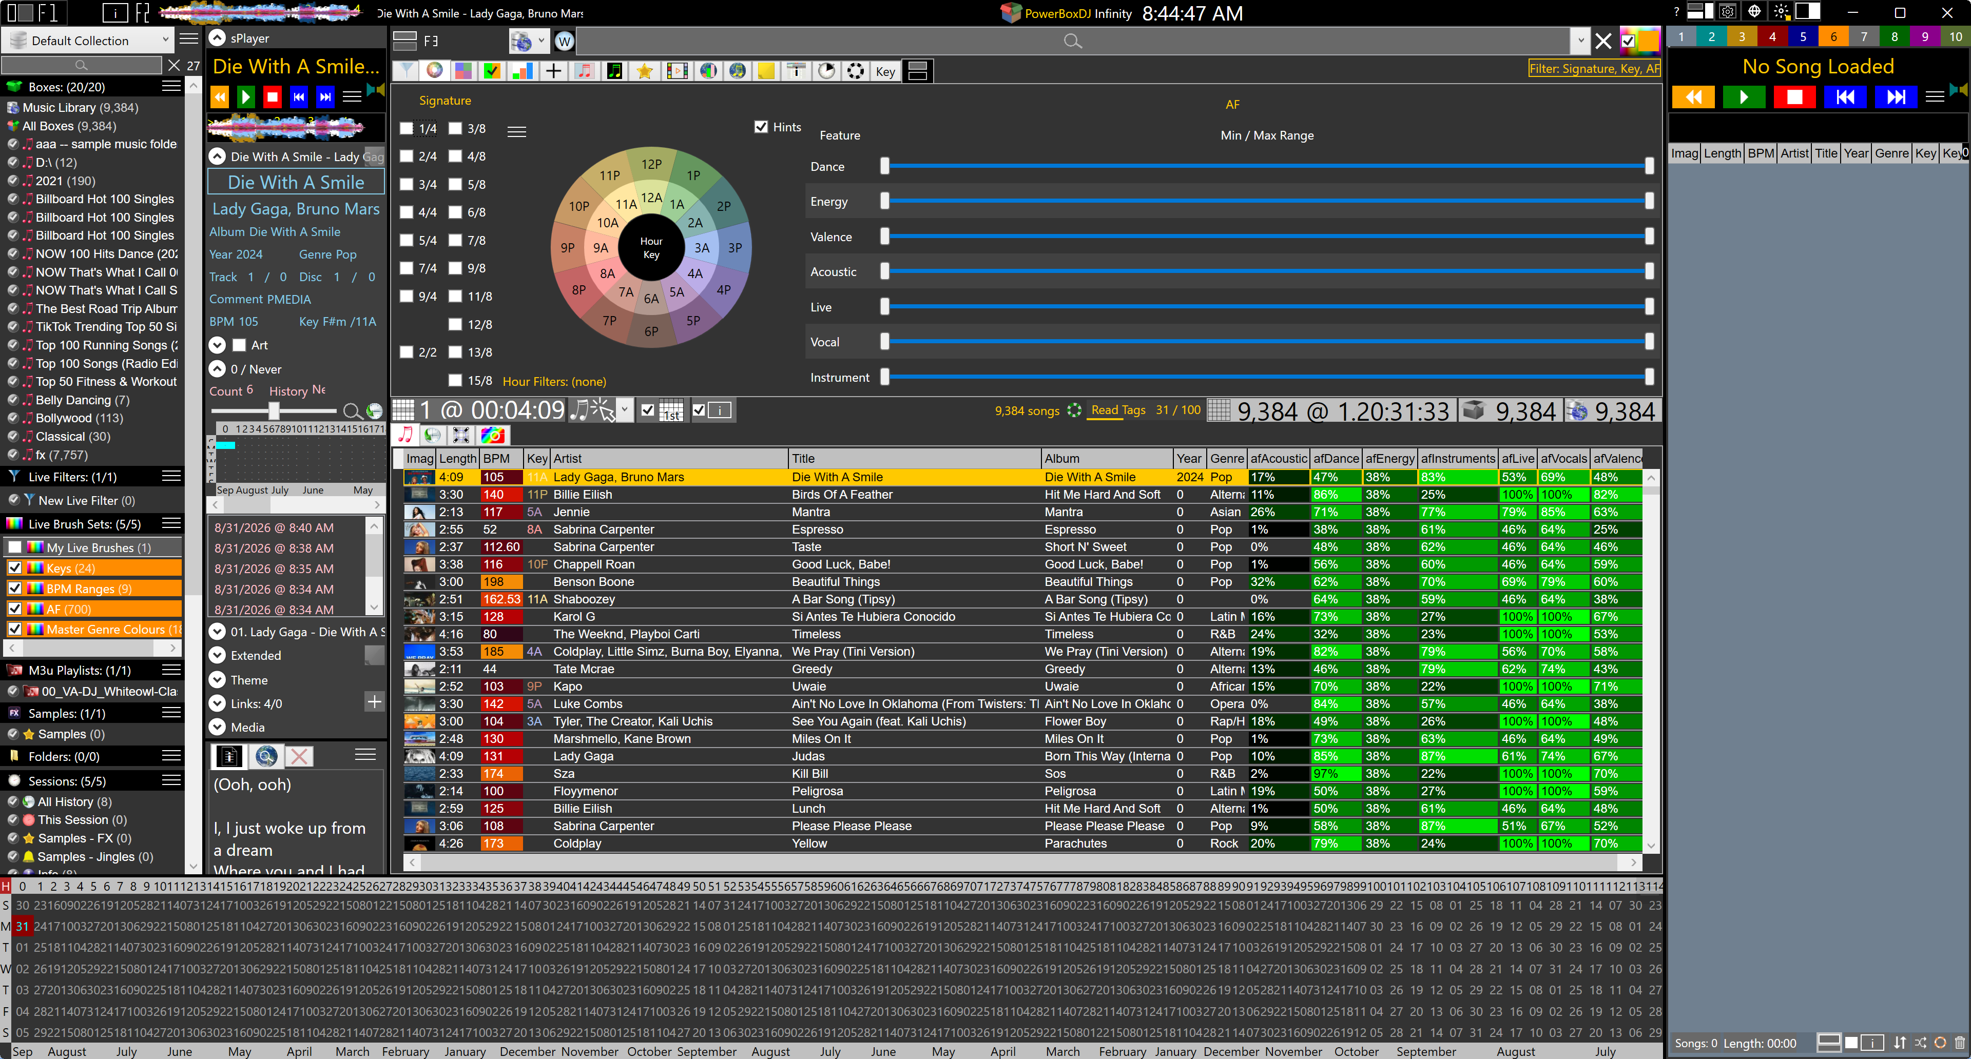The image size is (1971, 1059).
Task: Tick the 3/4 signature checkbox
Action: pos(407,184)
